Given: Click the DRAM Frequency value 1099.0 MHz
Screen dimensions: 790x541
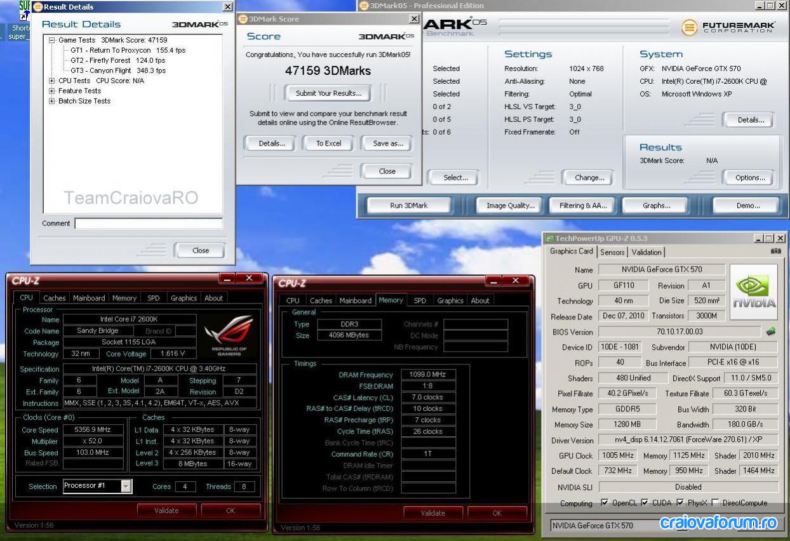Looking at the screenshot, I should click(429, 375).
